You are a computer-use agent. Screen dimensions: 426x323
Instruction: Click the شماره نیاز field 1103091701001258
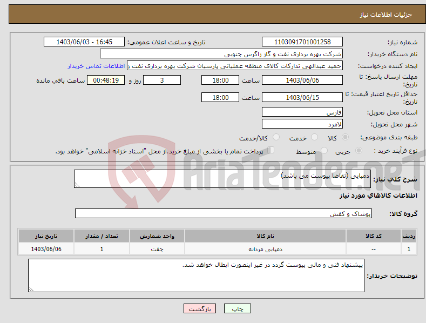click(302, 42)
